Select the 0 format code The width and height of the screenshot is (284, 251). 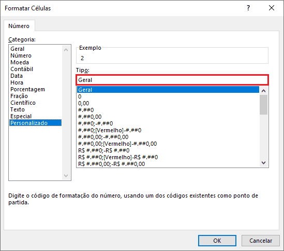(x=168, y=96)
